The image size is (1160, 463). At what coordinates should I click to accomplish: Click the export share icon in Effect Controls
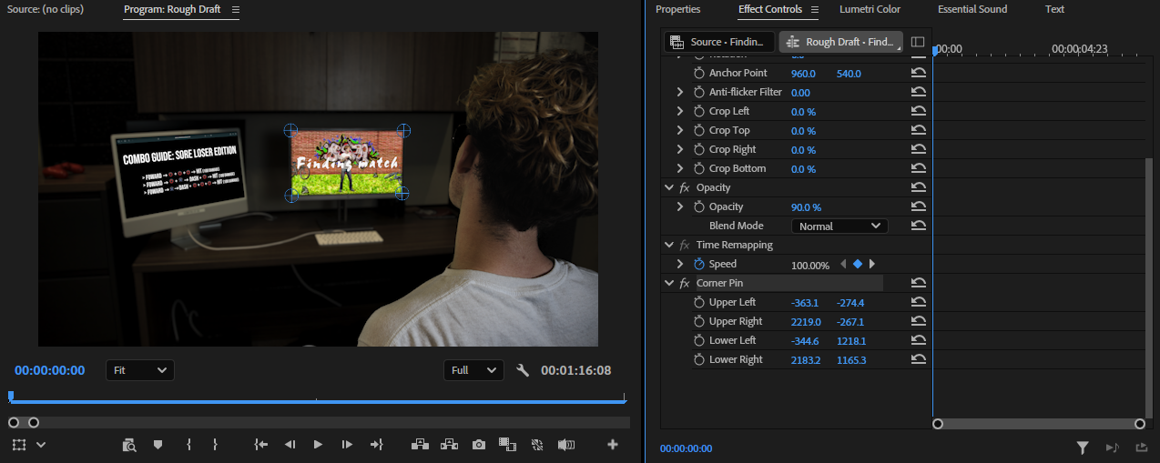click(x=1142, y=447)
